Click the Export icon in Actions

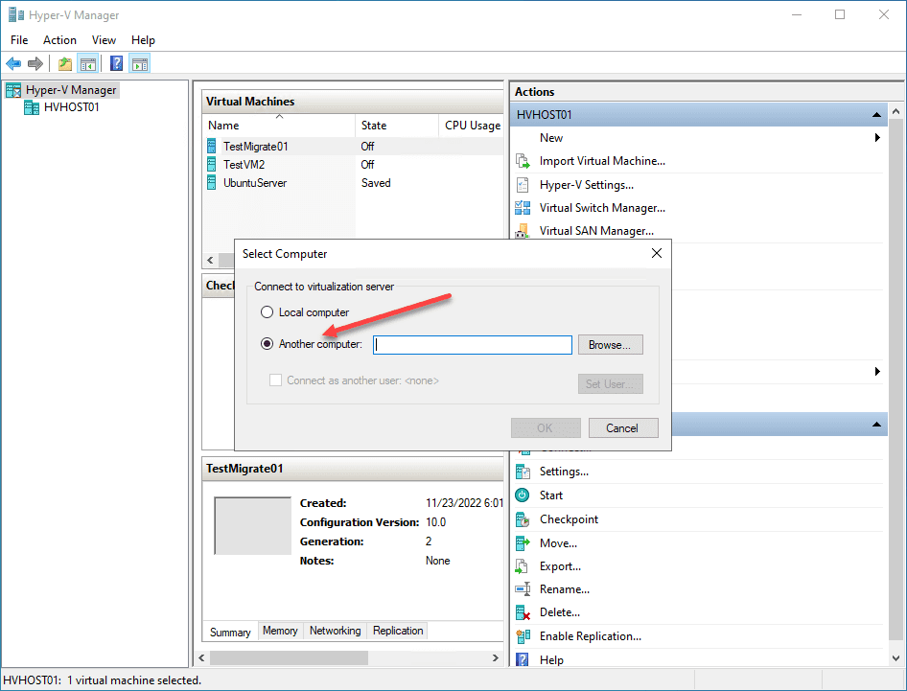[522, 566]
